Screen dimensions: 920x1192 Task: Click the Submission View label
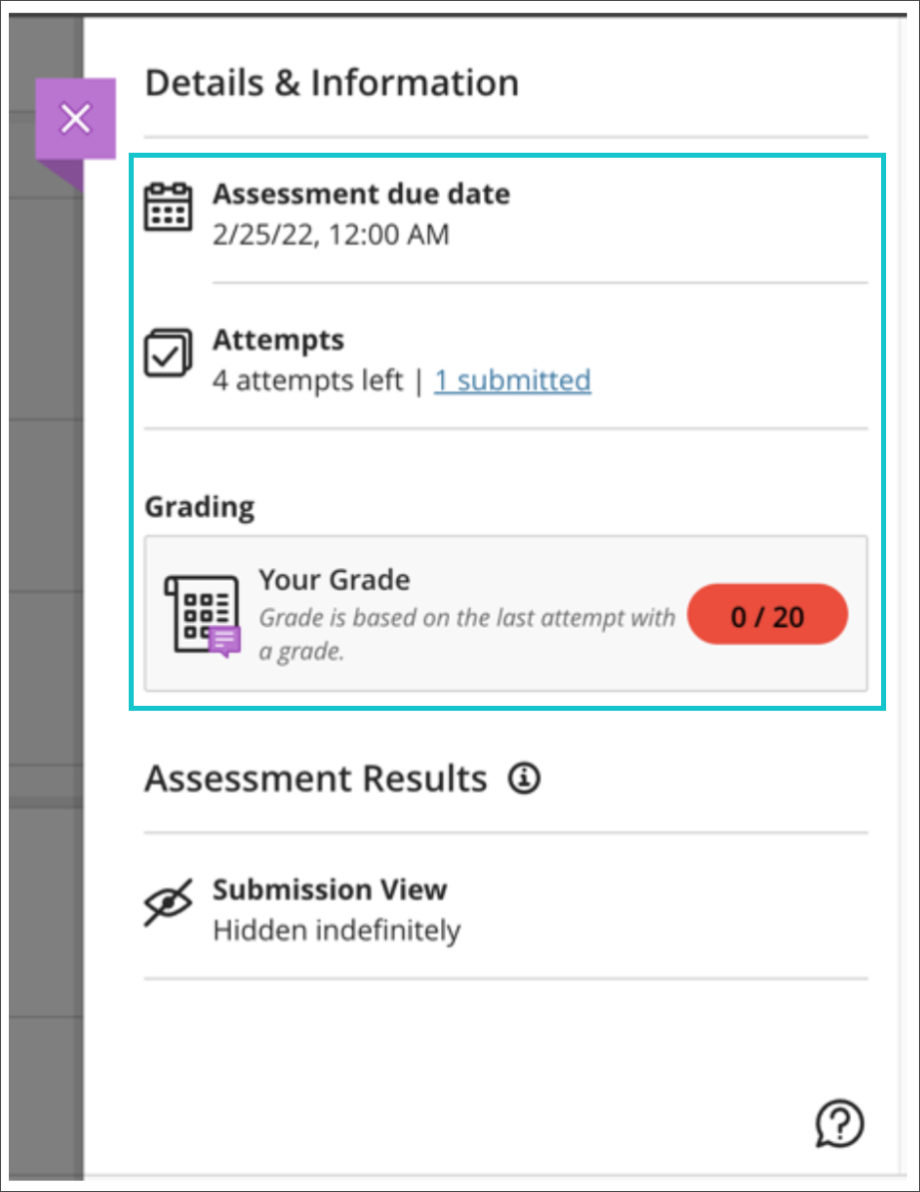(x=329, y=890)
